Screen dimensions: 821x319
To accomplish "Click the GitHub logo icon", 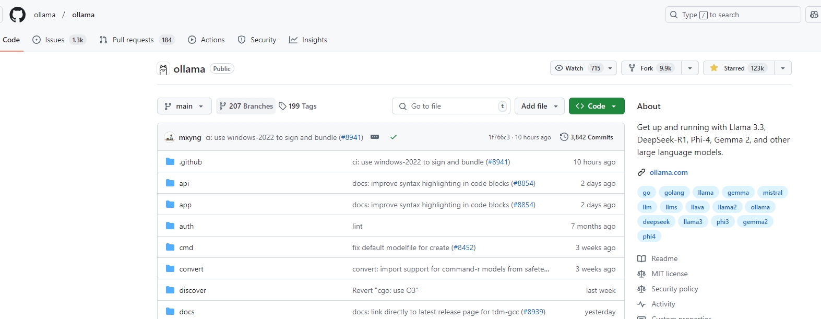I will pyautogui.click(x=17, y=15).
